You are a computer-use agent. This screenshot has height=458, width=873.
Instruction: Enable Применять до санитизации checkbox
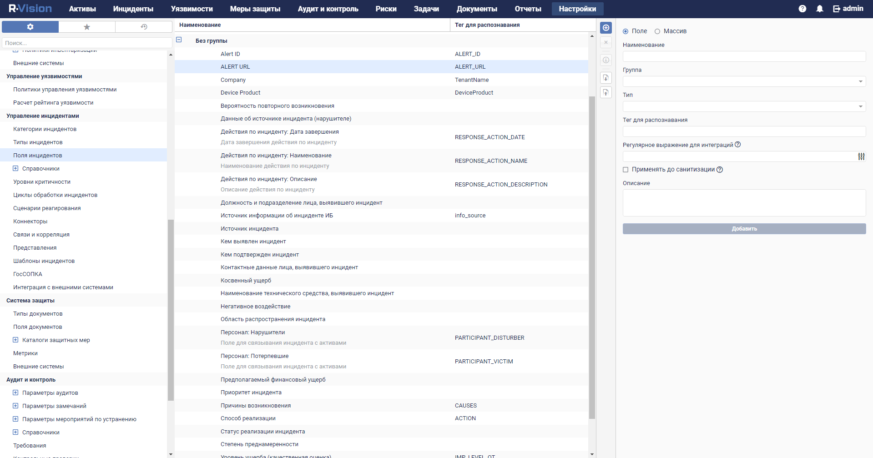pos(626,170)
